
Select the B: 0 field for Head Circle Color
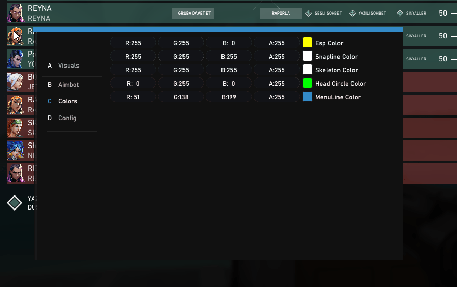coord(229,84)
